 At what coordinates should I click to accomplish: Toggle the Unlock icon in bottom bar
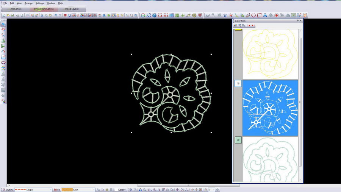[144, 190]
